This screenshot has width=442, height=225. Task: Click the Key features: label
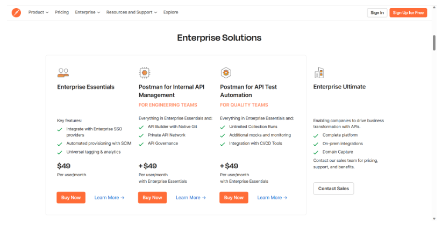click(69, 121)
